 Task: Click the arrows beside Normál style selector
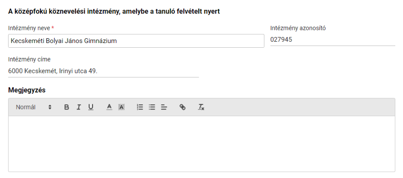pos(50,107)
